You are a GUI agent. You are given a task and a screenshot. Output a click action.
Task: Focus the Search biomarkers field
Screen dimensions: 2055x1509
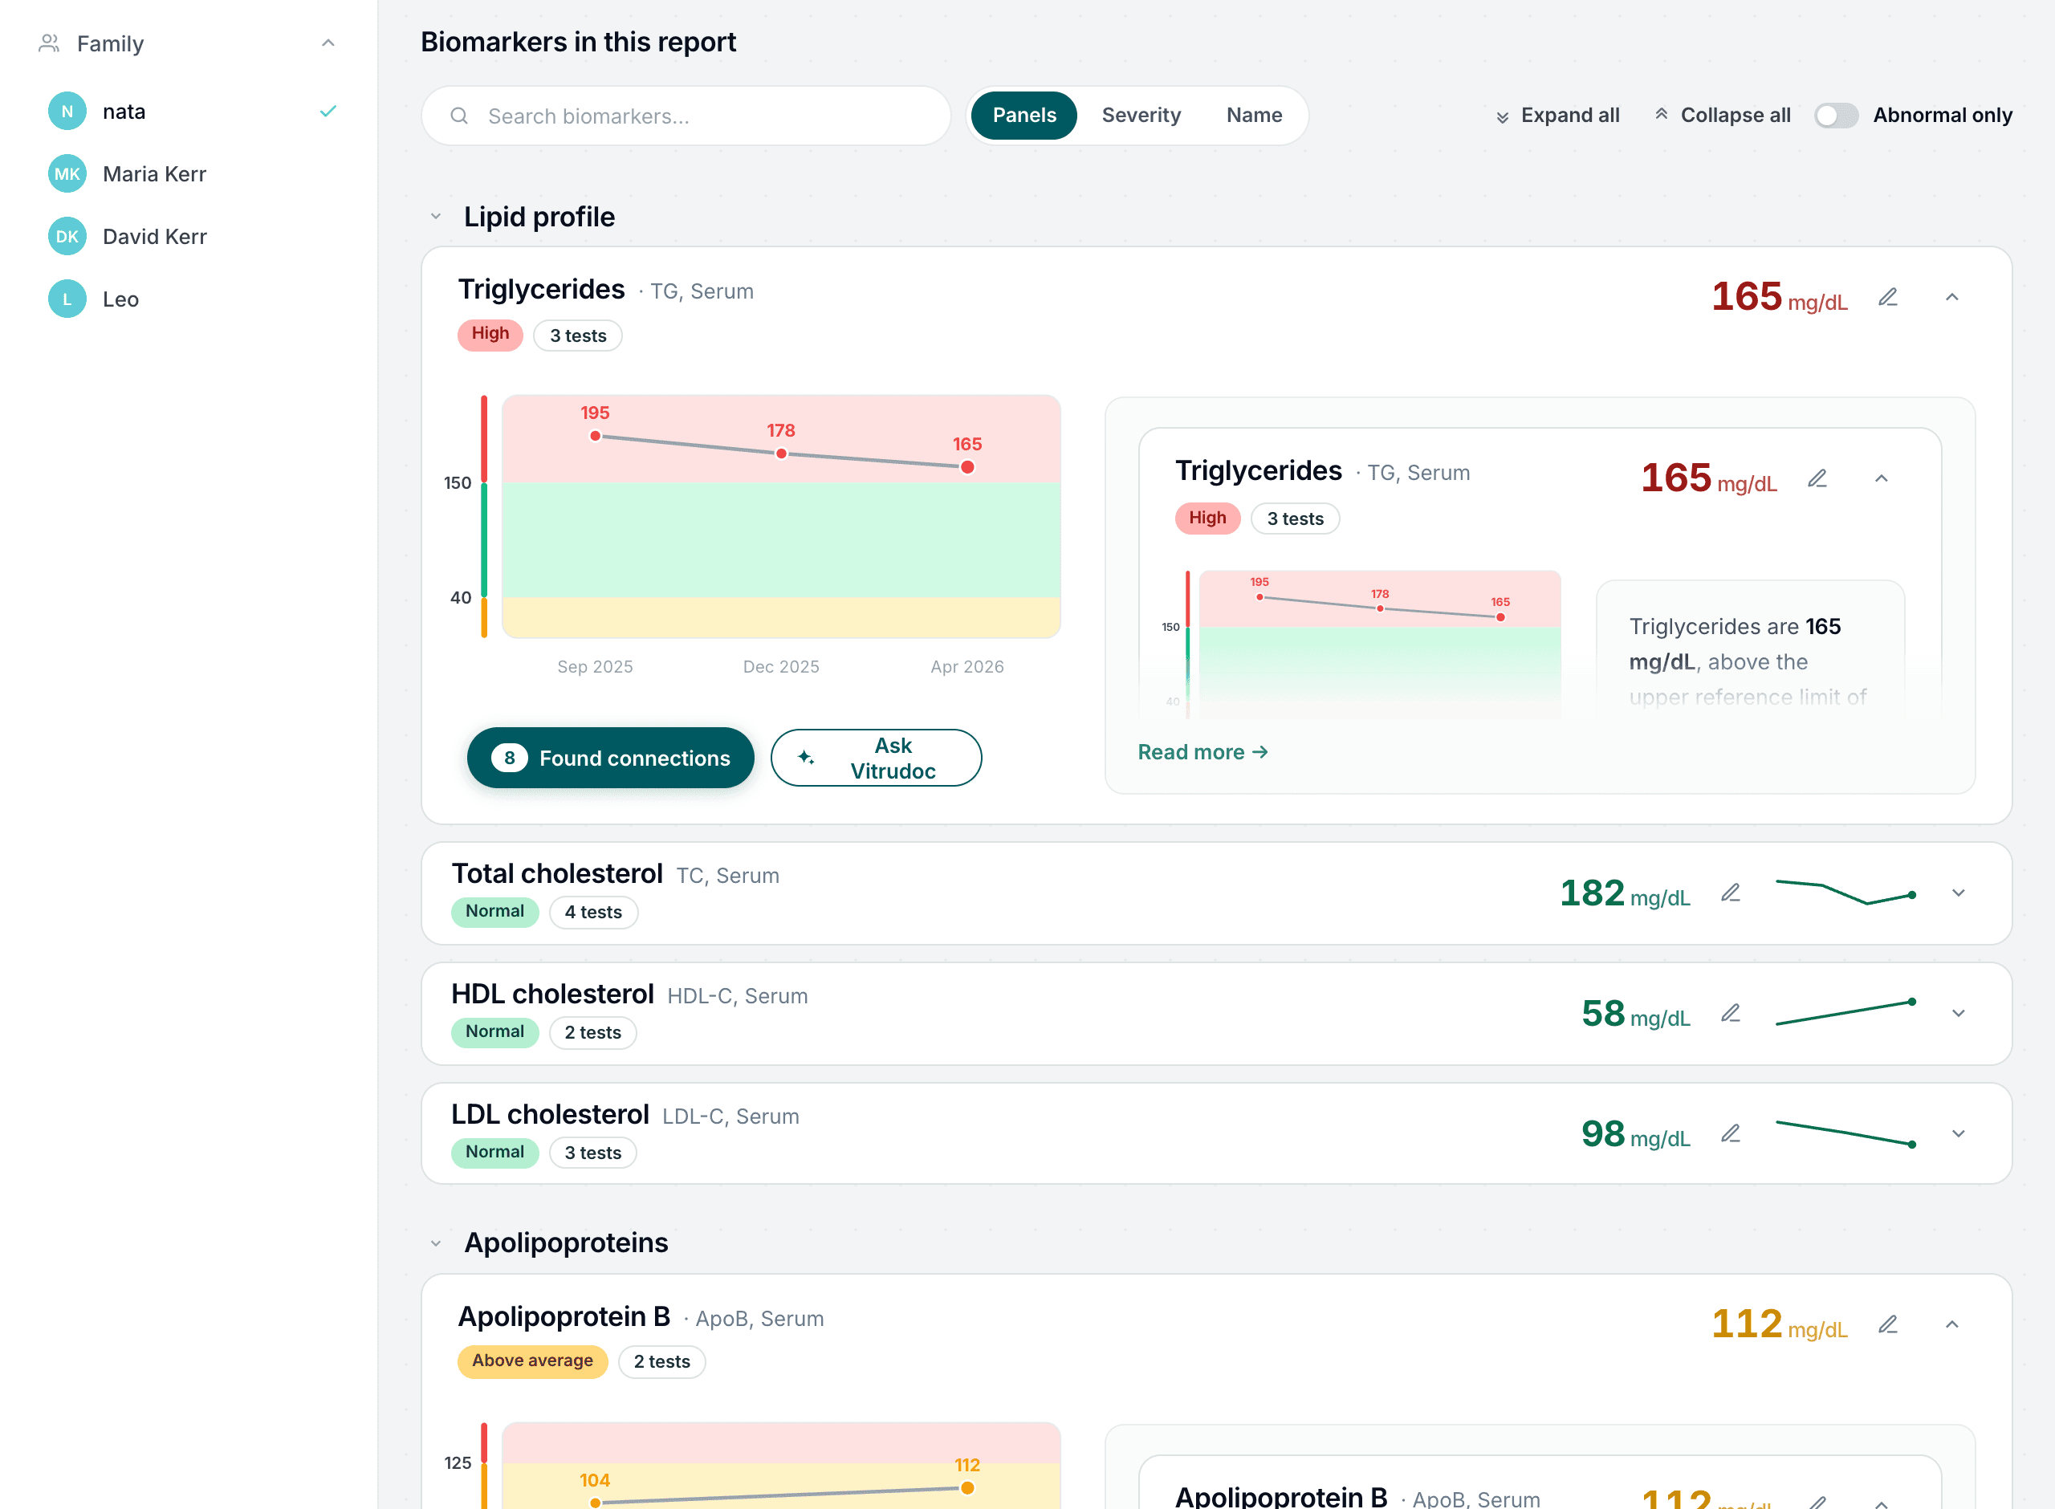pos(686,116)
